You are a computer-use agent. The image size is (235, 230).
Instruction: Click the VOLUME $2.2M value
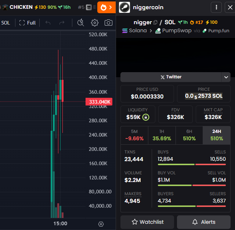pos(133,180)
